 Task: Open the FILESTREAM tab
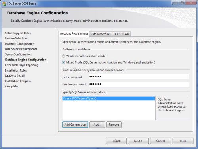(x=121, y=34)
